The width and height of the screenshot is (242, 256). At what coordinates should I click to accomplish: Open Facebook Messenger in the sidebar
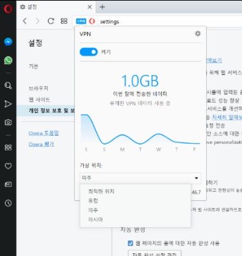click(8, 42)
